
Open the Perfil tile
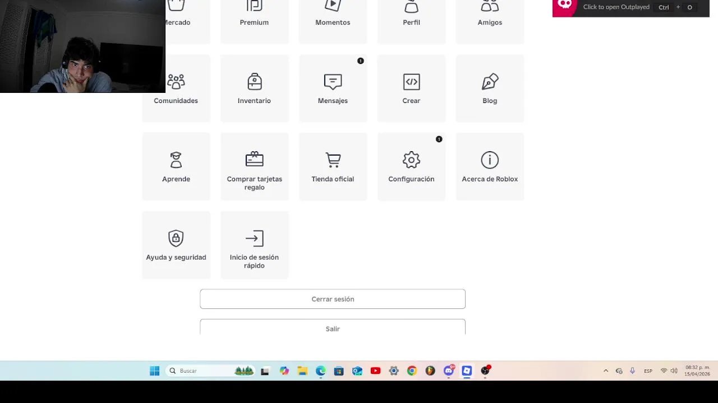click(x=411, y=21)
